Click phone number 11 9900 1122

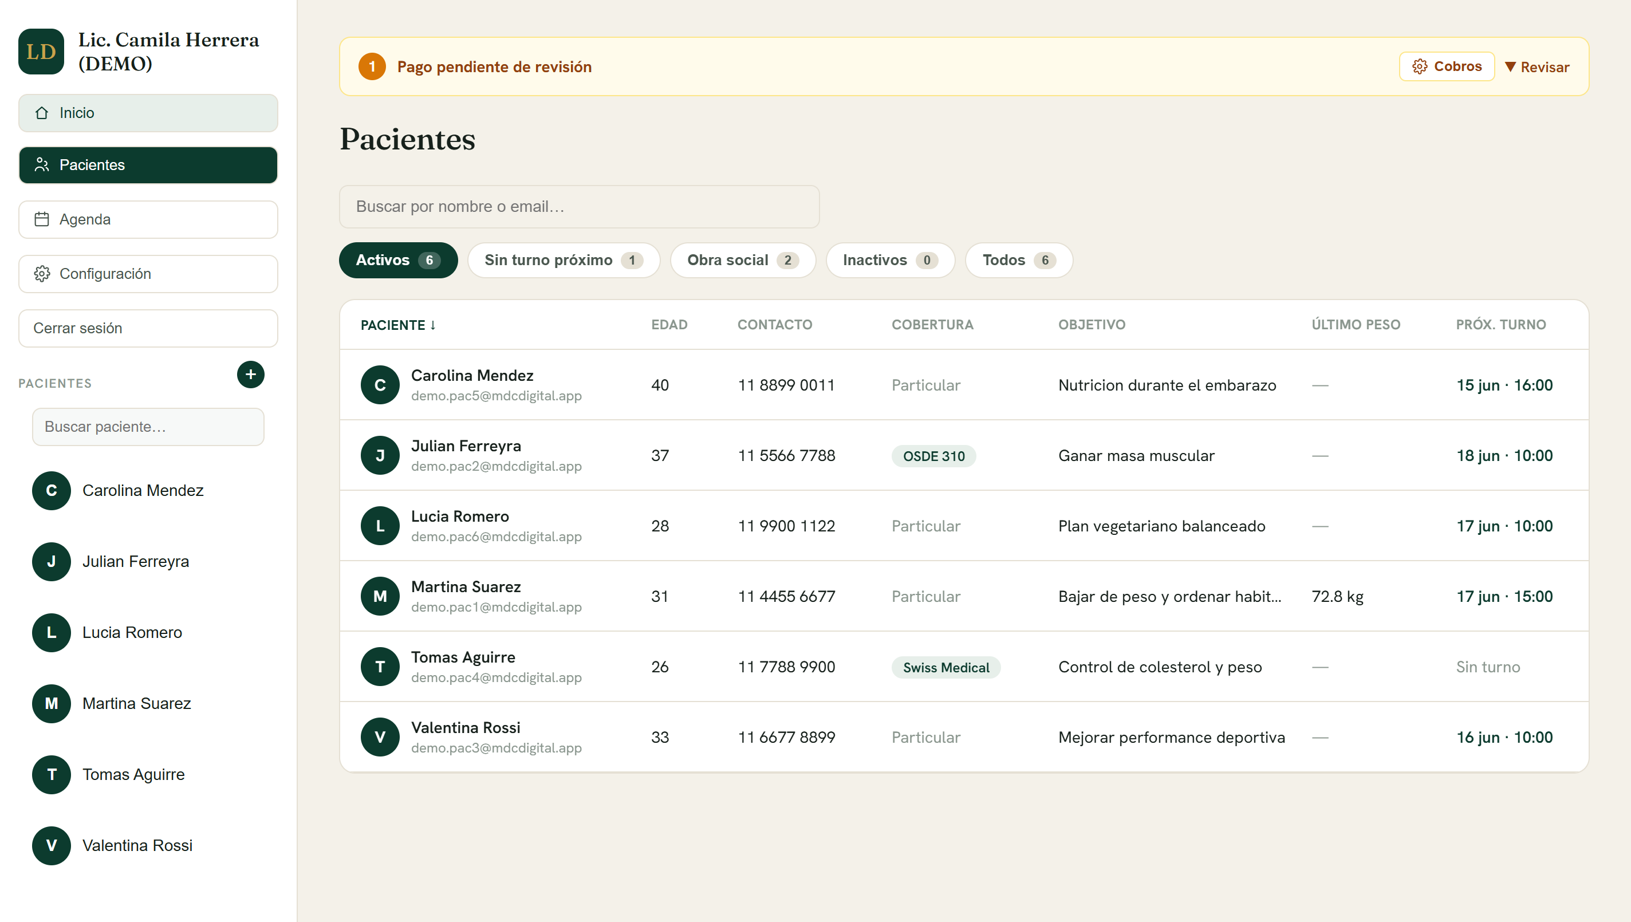[786, 526]
